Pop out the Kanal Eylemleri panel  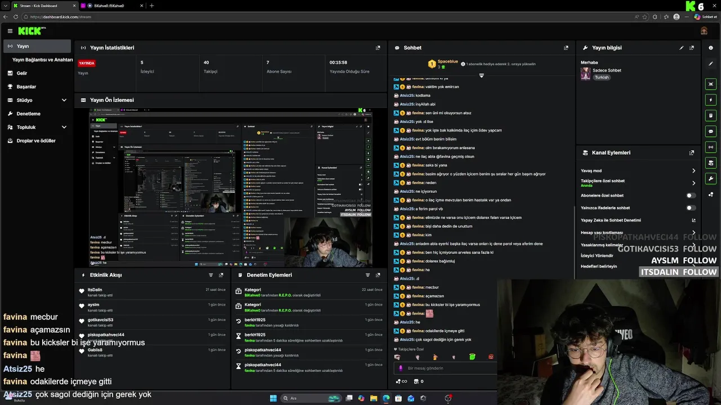[x=692, y=152]
